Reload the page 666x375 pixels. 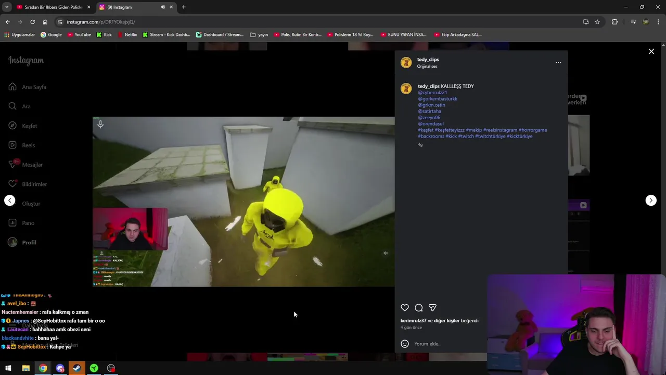(x=32, y=22)
